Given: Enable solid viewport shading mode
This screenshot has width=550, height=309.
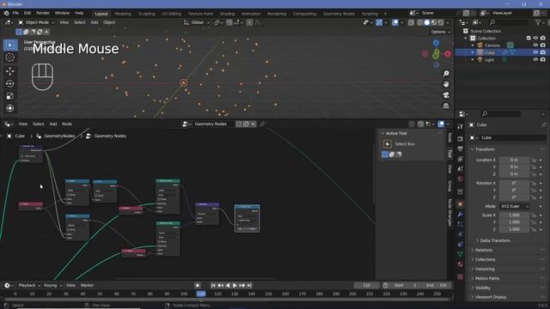Looking at the screenshot, I should [x=427, y=22].
